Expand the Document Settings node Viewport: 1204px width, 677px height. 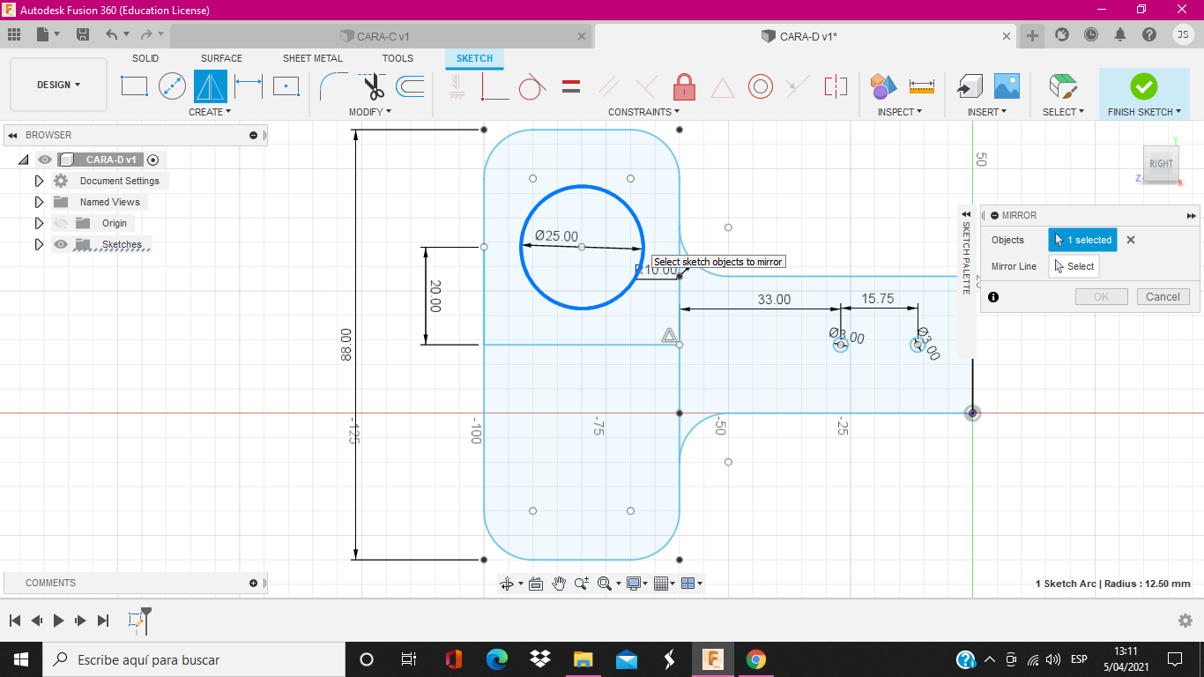pyautogui.click(x=39, y=181)
